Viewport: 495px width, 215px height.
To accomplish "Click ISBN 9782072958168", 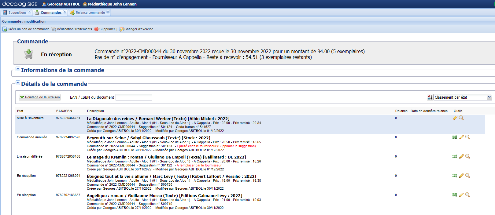I will click(x=68, y=156).
